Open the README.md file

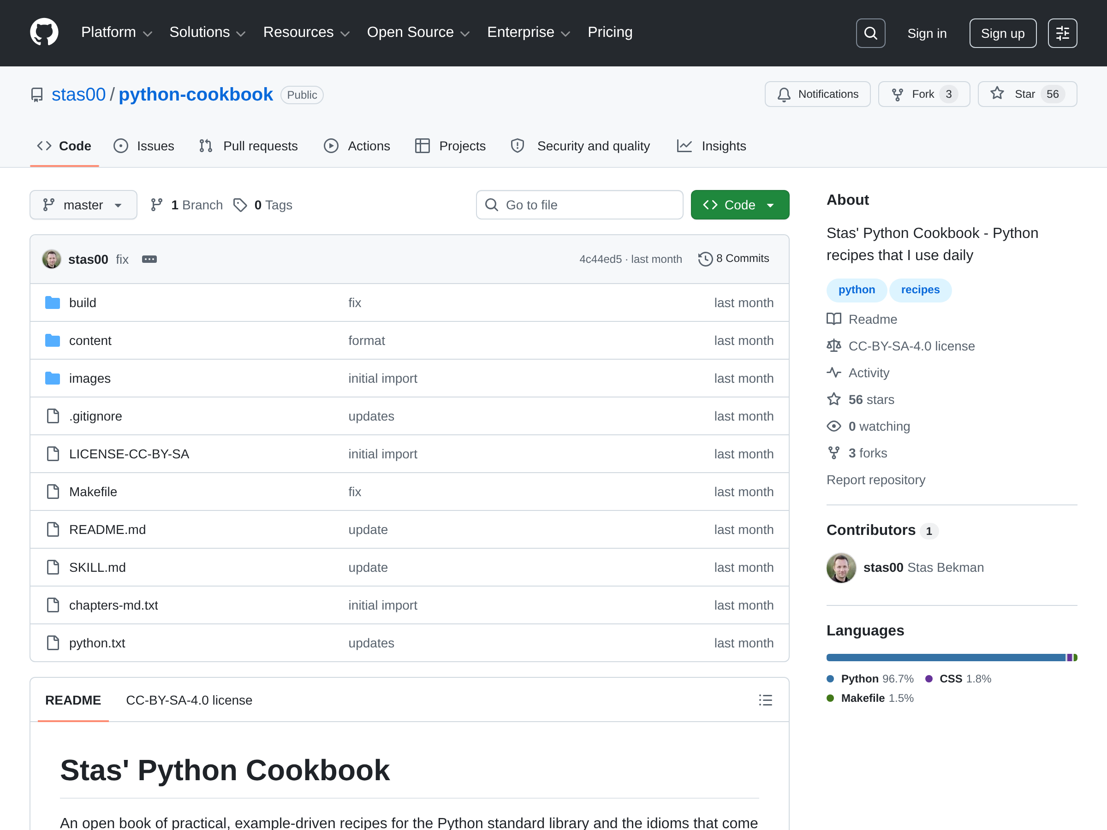(107, 529)
